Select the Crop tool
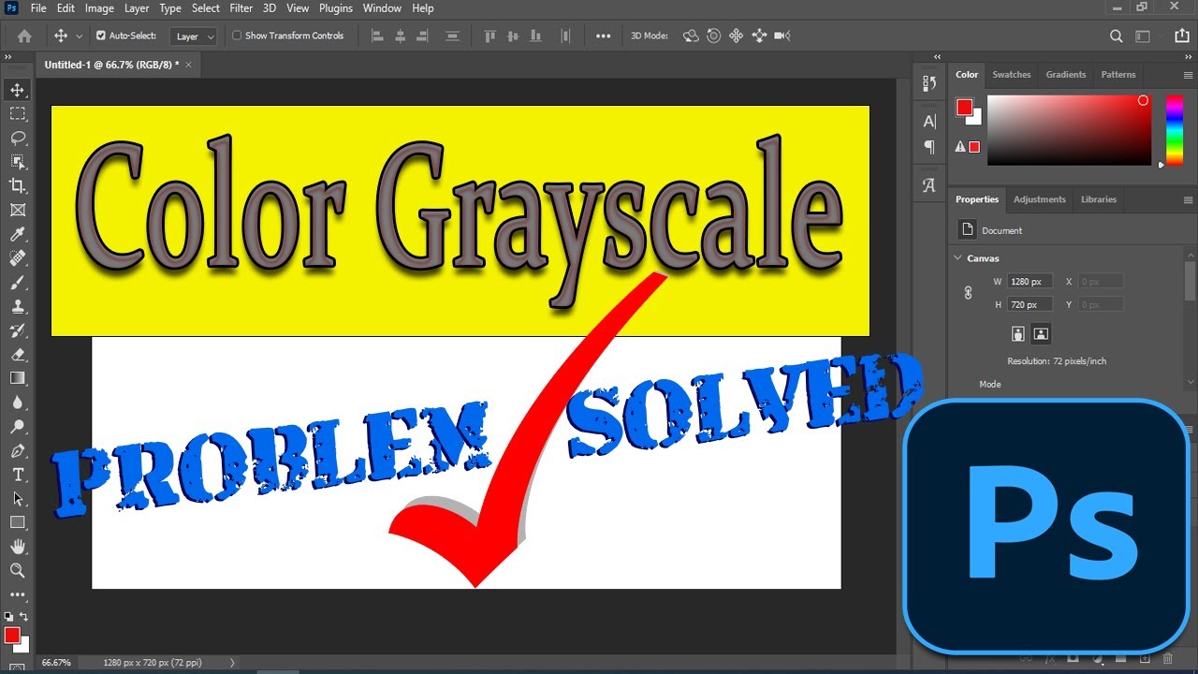Screen dimensions: 1198x674 pyautogui.click(x=18, y=186)
